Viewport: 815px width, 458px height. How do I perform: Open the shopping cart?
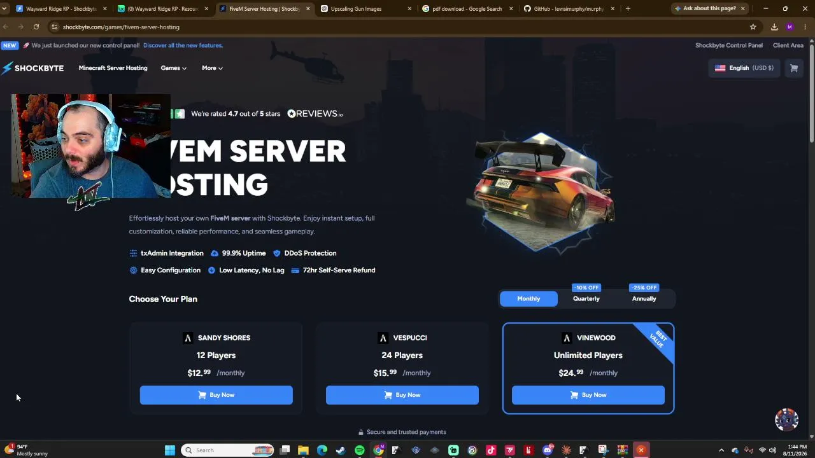(794, 68)
